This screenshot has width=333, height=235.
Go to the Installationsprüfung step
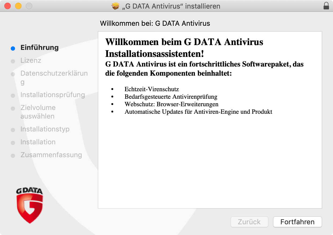53,95
